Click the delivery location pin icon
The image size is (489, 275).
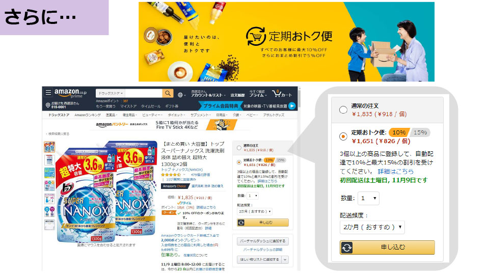[x=48, y=105]
